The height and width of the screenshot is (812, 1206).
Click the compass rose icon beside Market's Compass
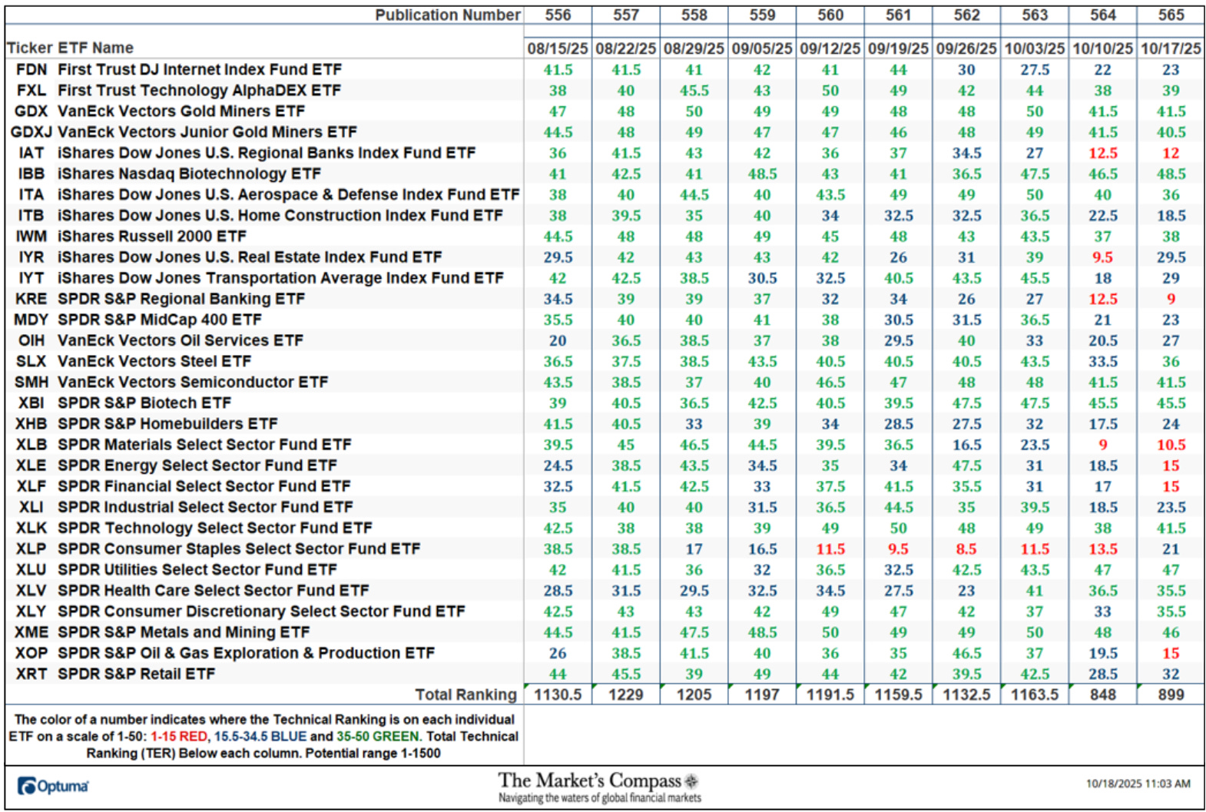click(x=691, y=781)
